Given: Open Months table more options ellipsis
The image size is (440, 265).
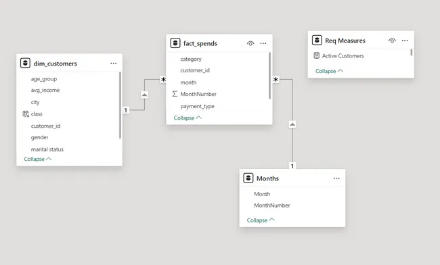Looking at the screenshot, I should coord(336,178).
